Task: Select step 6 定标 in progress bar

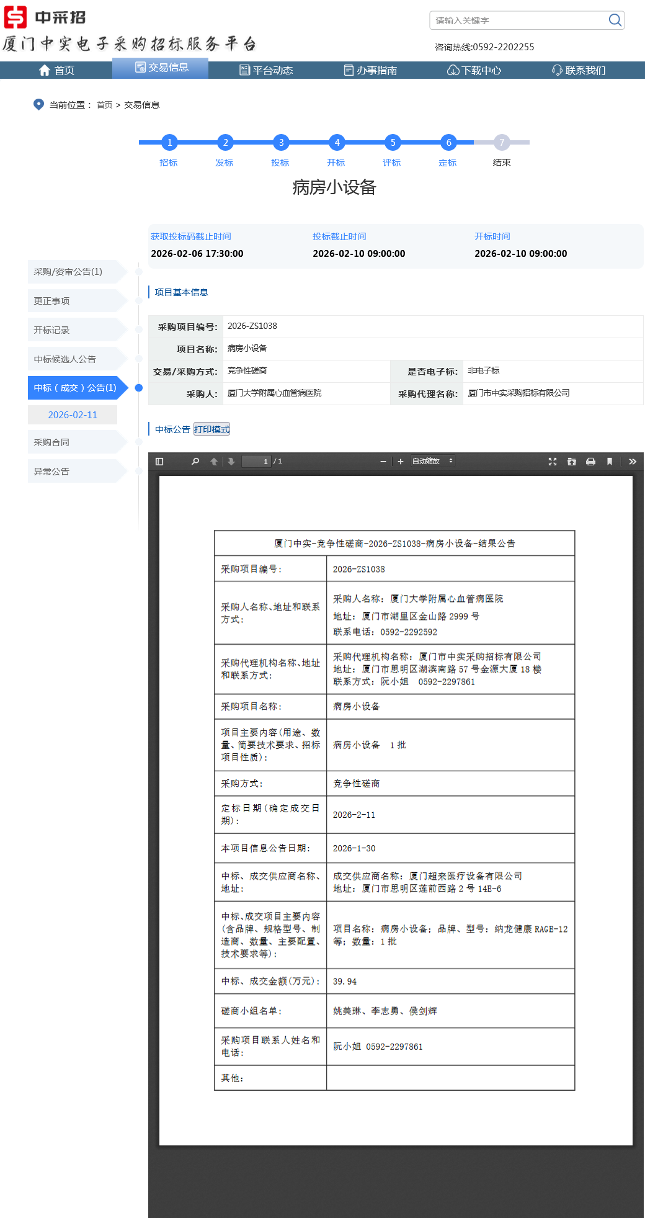Action: (448, 143)
